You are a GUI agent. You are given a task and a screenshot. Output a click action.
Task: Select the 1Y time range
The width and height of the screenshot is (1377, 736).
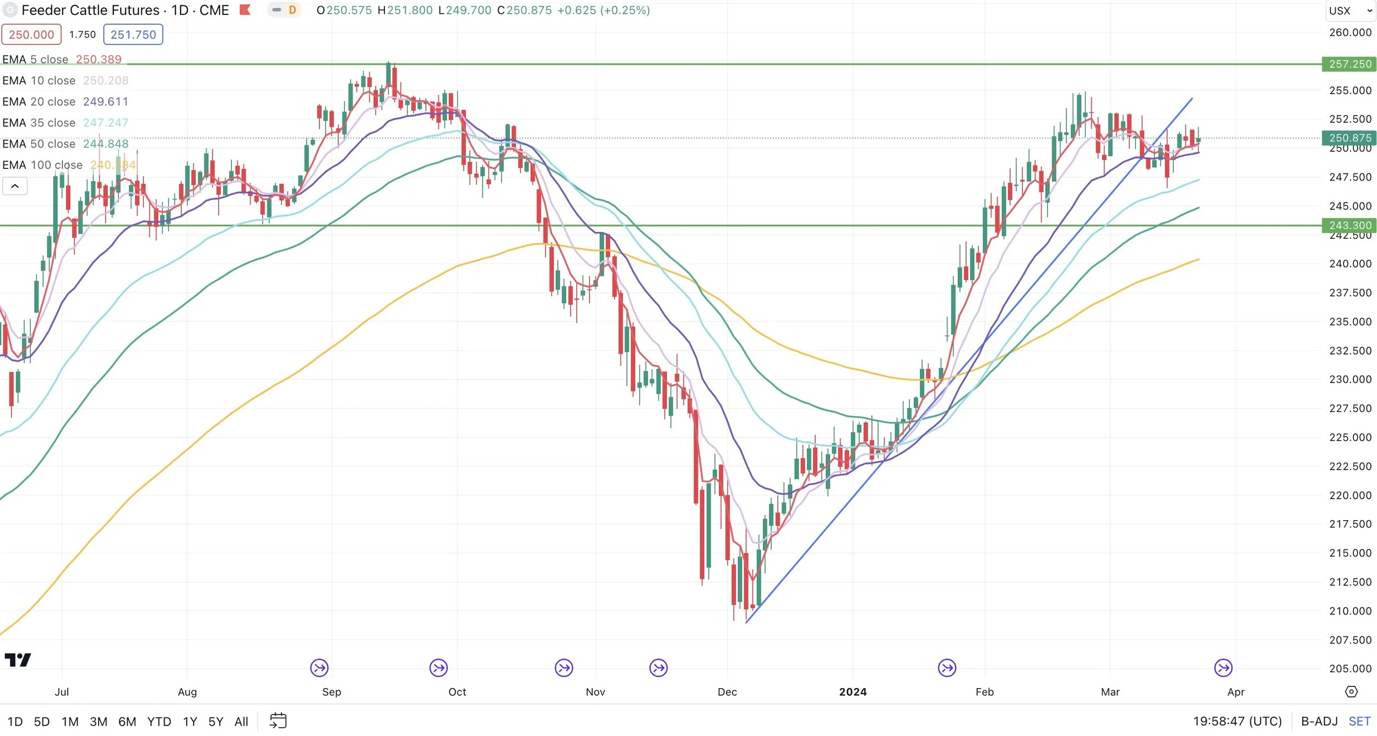pos(189,721)
